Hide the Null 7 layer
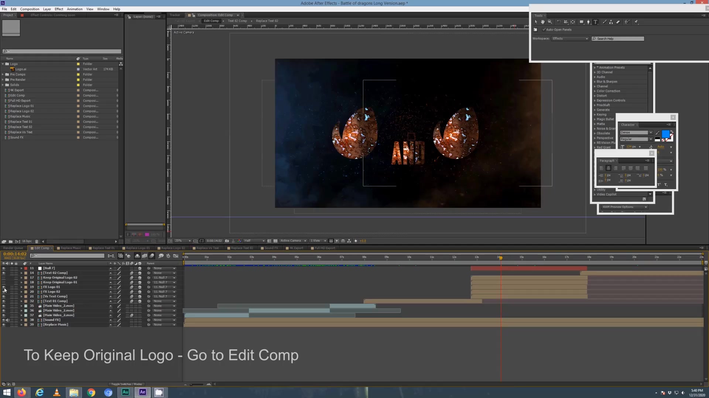 [x=4, y=269]
